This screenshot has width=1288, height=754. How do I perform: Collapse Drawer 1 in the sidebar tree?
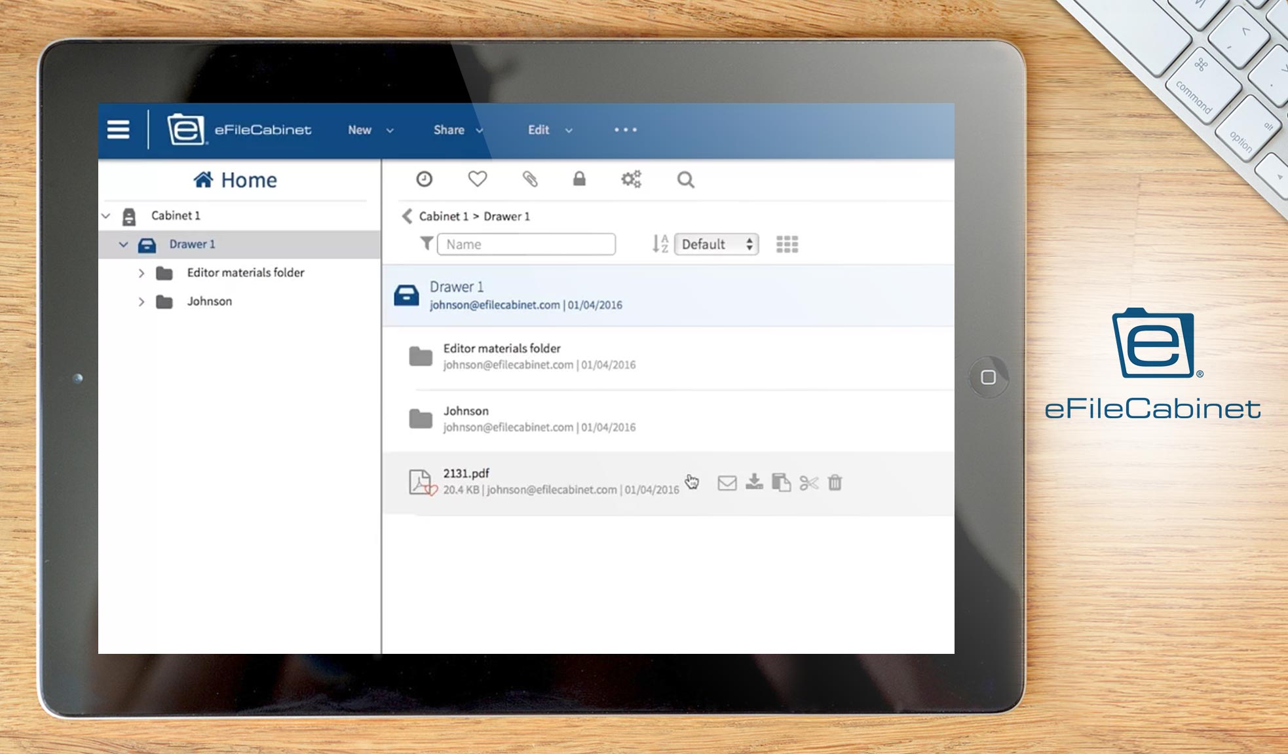point(123,244)
